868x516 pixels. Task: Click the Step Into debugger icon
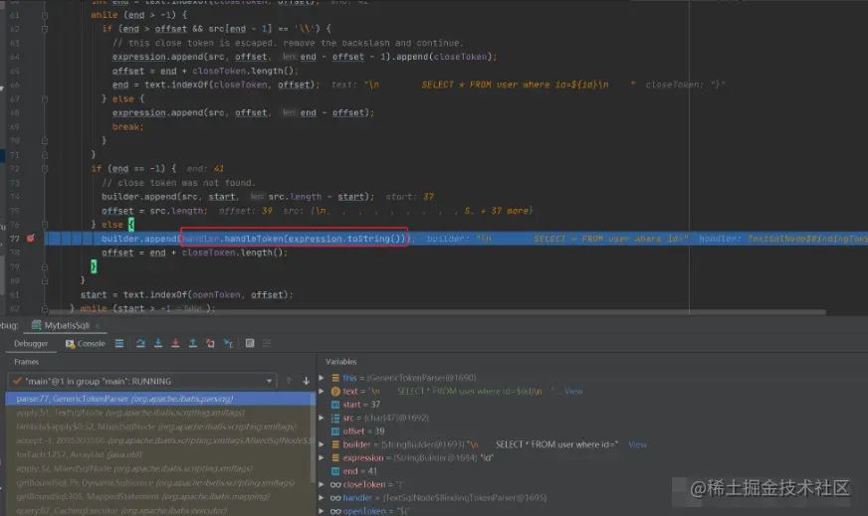[x=158, y=343]
